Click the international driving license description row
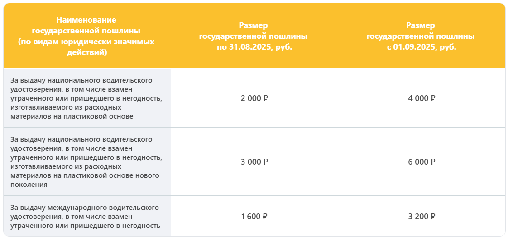Viewport: 508px width, 240px height. point(85,217)
